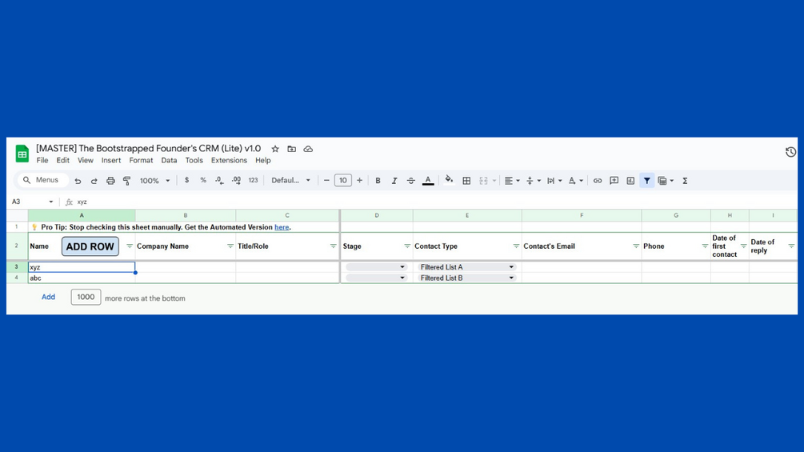The height and width of the screenshot is (452, 804).
Task: Open Contact's Email column filter
Action: click(636, 246)
